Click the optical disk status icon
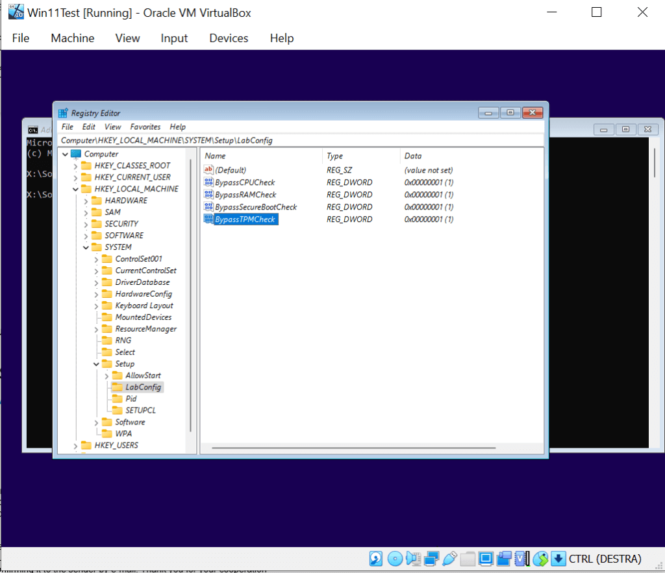 coord(395,559)
